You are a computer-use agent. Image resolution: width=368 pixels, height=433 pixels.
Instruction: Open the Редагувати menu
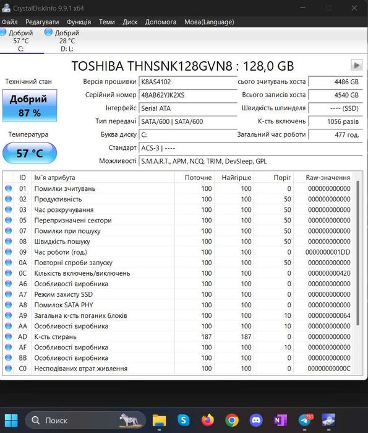(42, 22)
